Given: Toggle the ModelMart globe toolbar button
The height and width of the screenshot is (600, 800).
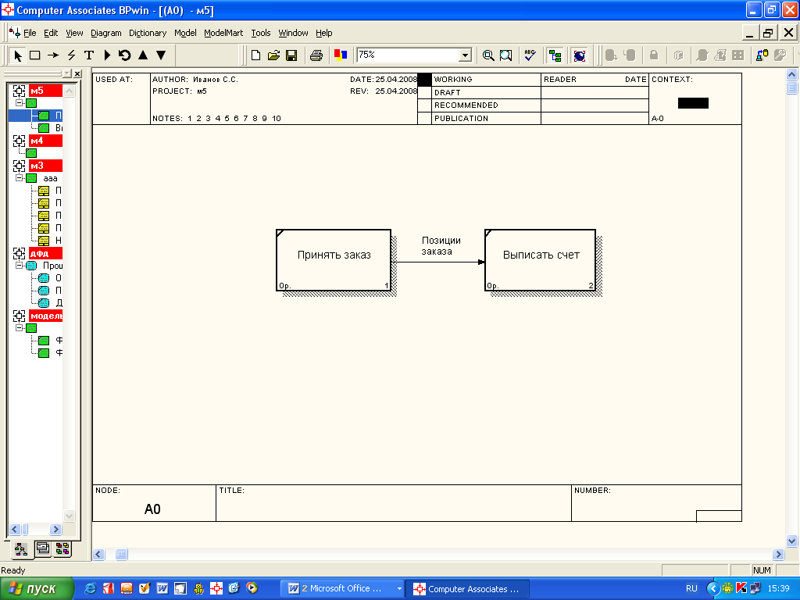Looking at the screenshot, I should click(x=579, y=55).
